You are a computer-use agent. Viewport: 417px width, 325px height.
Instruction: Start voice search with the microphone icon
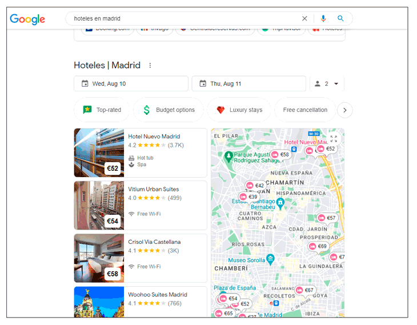click(x=323, y=19)
